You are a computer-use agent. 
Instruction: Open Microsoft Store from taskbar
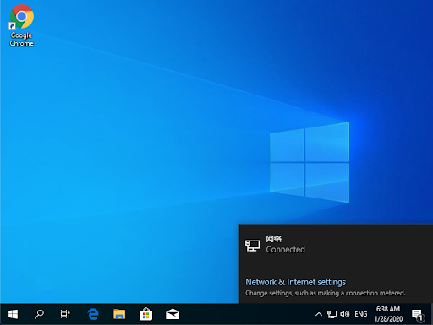click(x=145, y=314)
